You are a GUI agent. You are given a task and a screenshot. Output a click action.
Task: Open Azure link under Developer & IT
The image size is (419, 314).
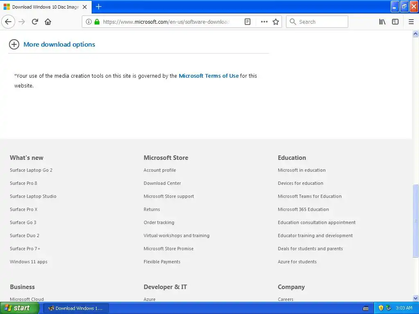click(149, 299)
